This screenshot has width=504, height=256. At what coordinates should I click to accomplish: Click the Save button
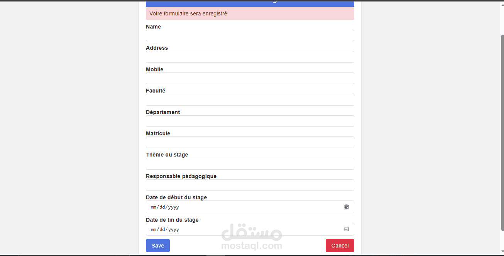tap(158, 246)
